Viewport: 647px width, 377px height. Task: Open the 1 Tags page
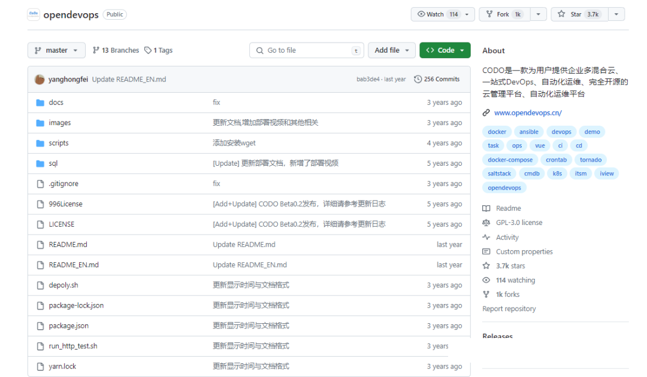tap(159, 50)
